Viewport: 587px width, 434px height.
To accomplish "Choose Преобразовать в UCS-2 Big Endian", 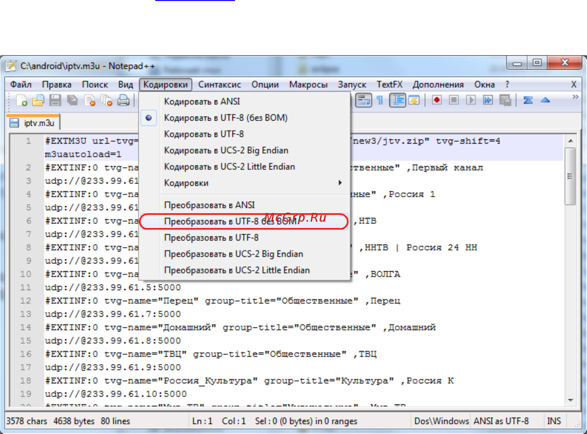I will tap(245, 254).
